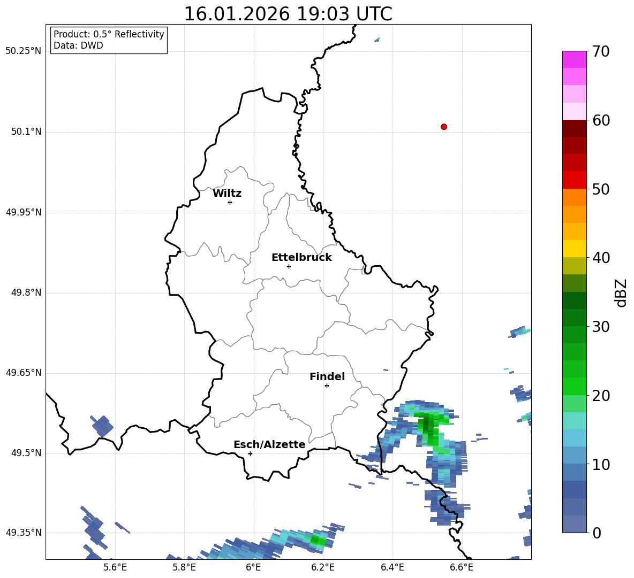
Task: Click the 'Data: DWD' text
Action: (x=78, y=45)
